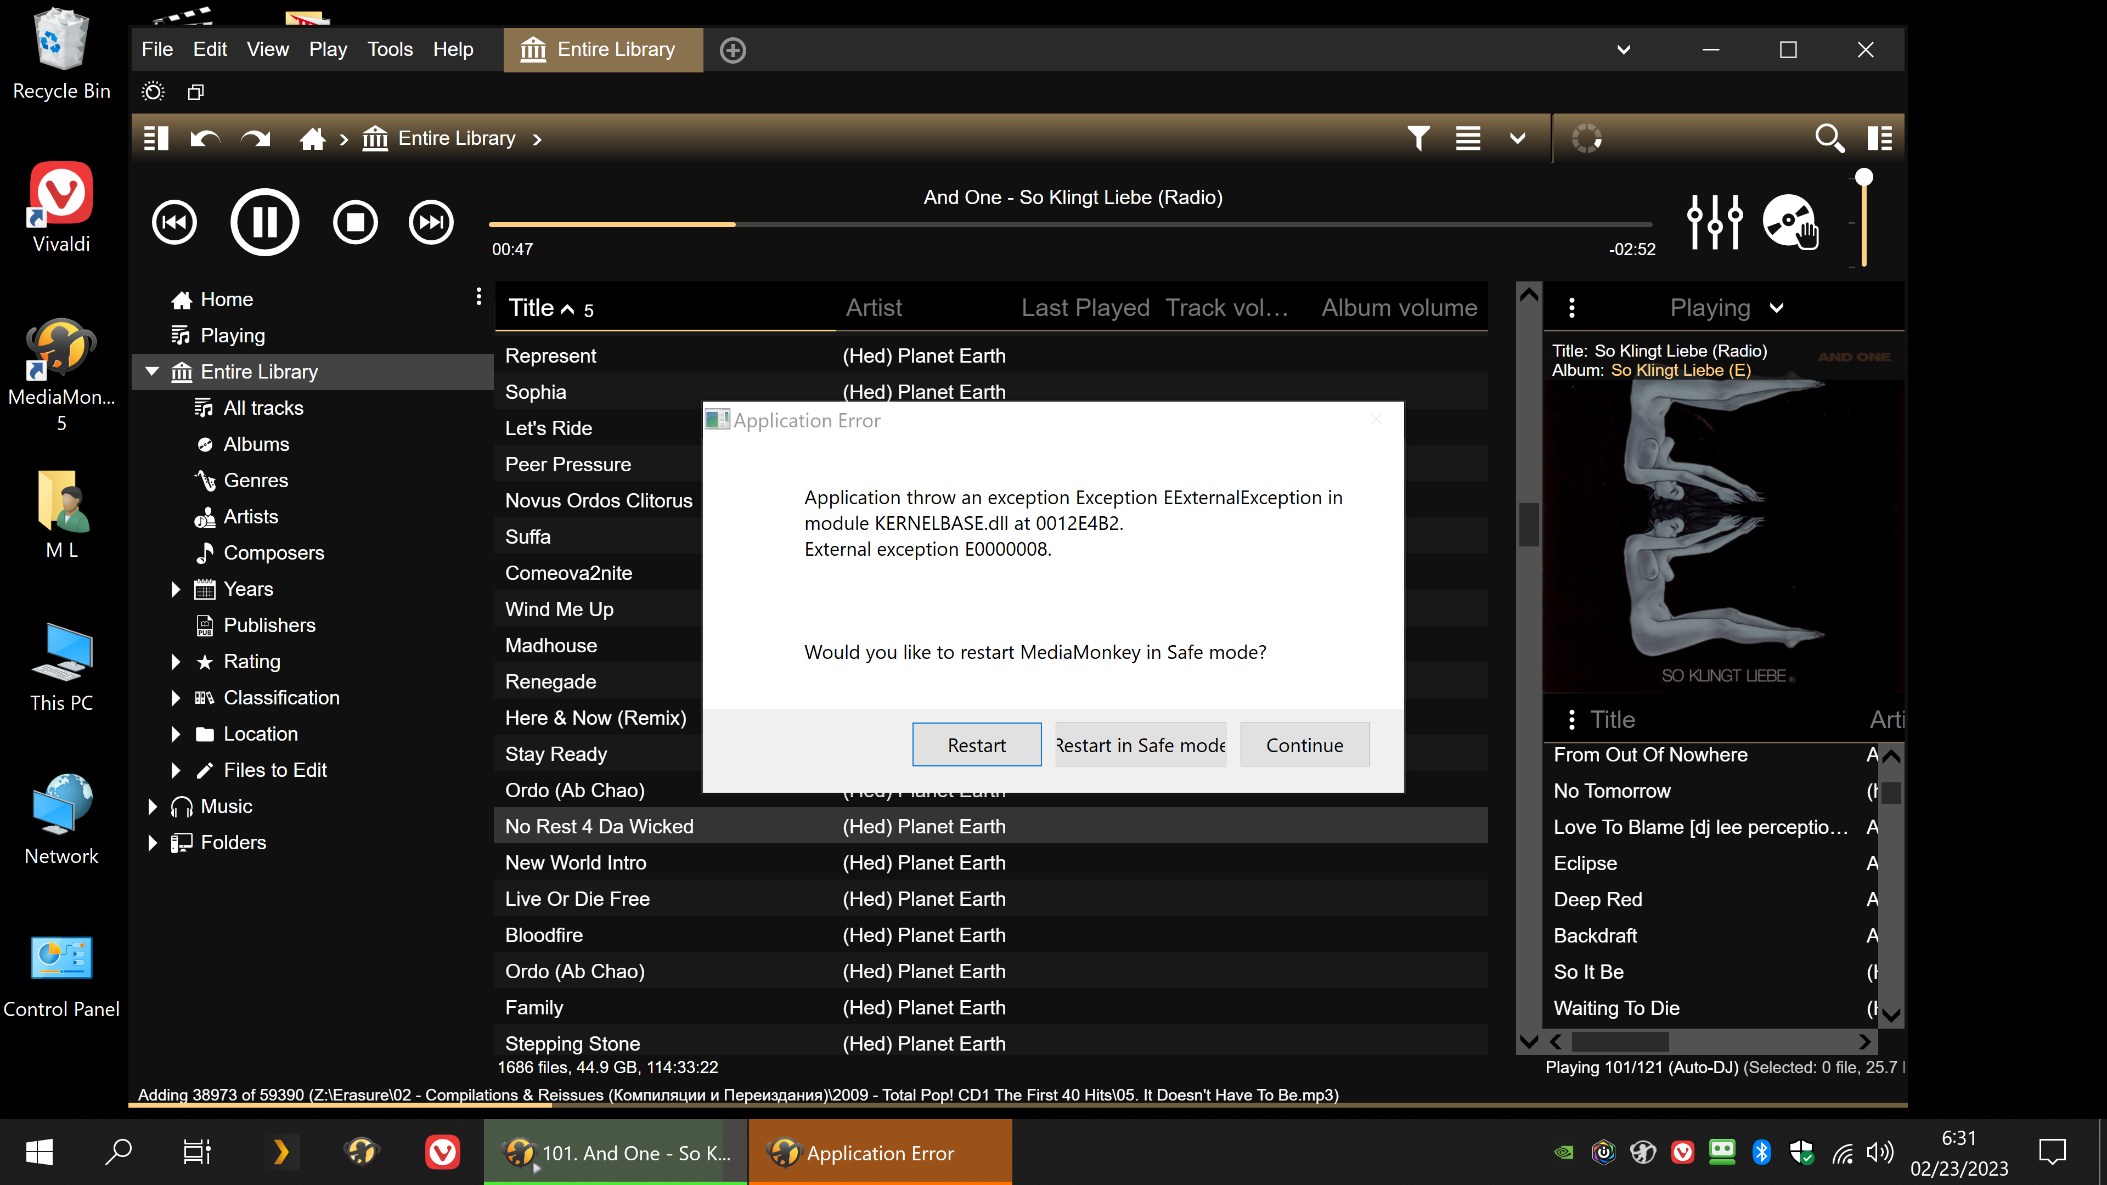The image size is (2107, 1185).
Task: Switch to the Entire Library tab
Action: (603, 49)
